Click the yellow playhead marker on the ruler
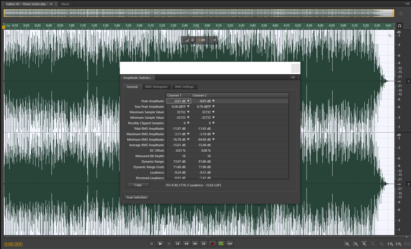 tap(3, 27)
